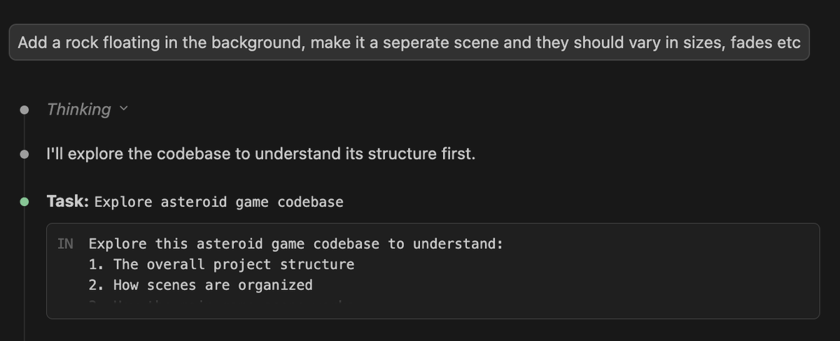840x341 pixels.
Task: Expand the Thinking chevron arrow
Action: tap(124, 109)
